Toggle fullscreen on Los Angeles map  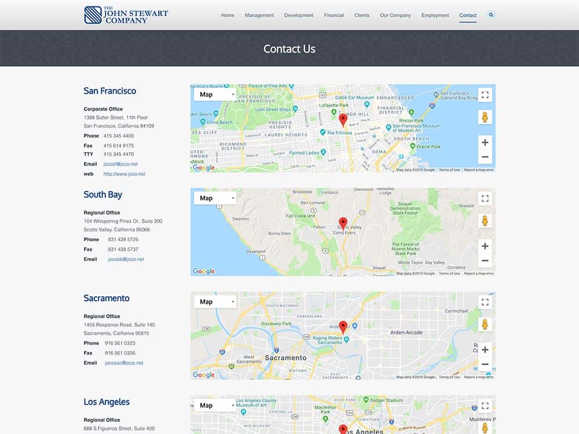pos(485,406)
